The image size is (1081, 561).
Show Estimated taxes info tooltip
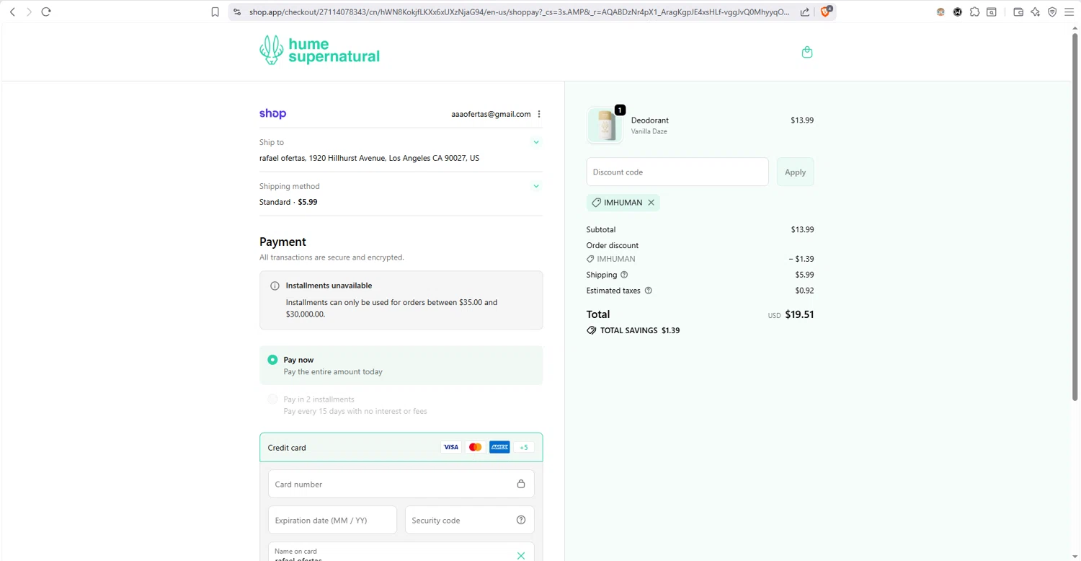click(648, 291)
